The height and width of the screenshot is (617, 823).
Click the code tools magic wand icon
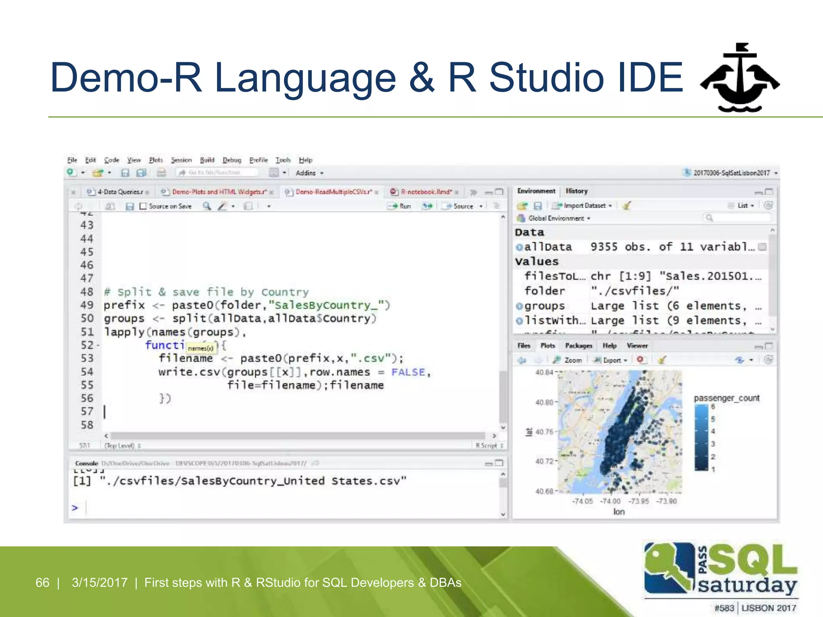[x=222, y=206]
